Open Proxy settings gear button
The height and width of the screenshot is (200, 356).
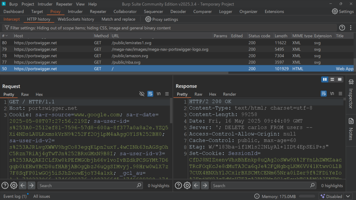pos(161,19)
